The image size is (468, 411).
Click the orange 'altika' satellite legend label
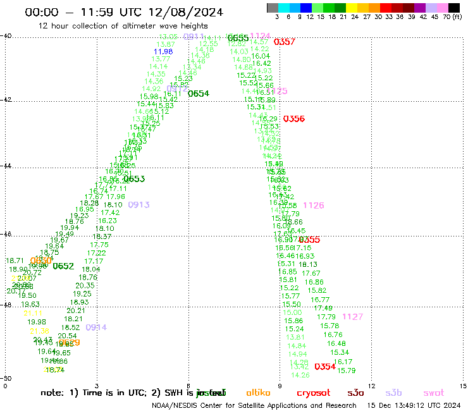coord(258,393)
